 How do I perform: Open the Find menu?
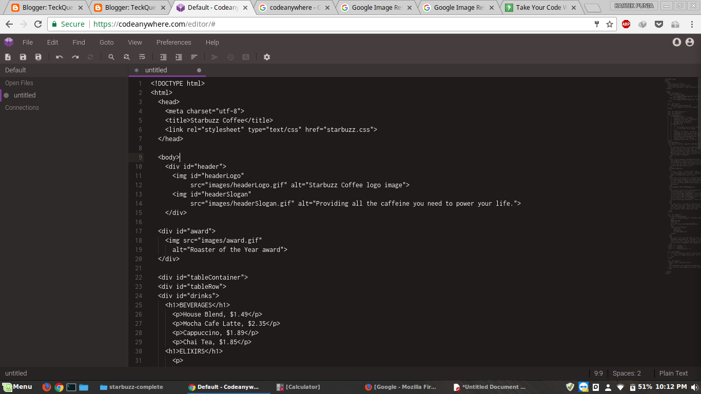click(x=79, y=42)
